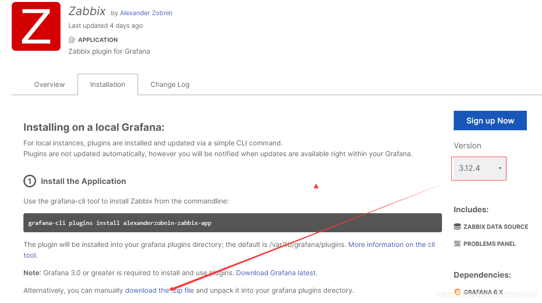This screenshot has width=542, height=303.
Task: Click the Dependencies: heading
Action: pyautogui.click(x=482, y=275)
